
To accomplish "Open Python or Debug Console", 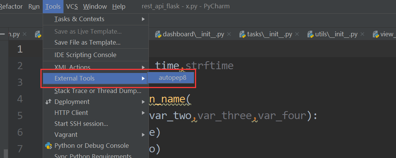I will tap(96, 146).
